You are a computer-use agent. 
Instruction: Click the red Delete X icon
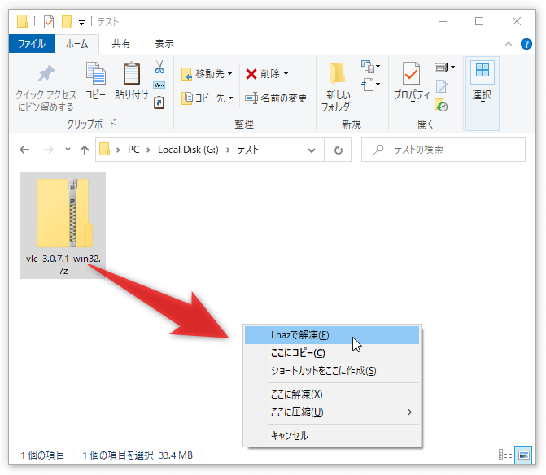point(251,74)
